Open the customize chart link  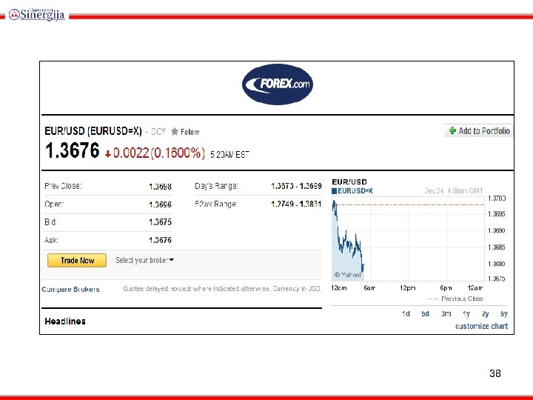click(481, 326)
